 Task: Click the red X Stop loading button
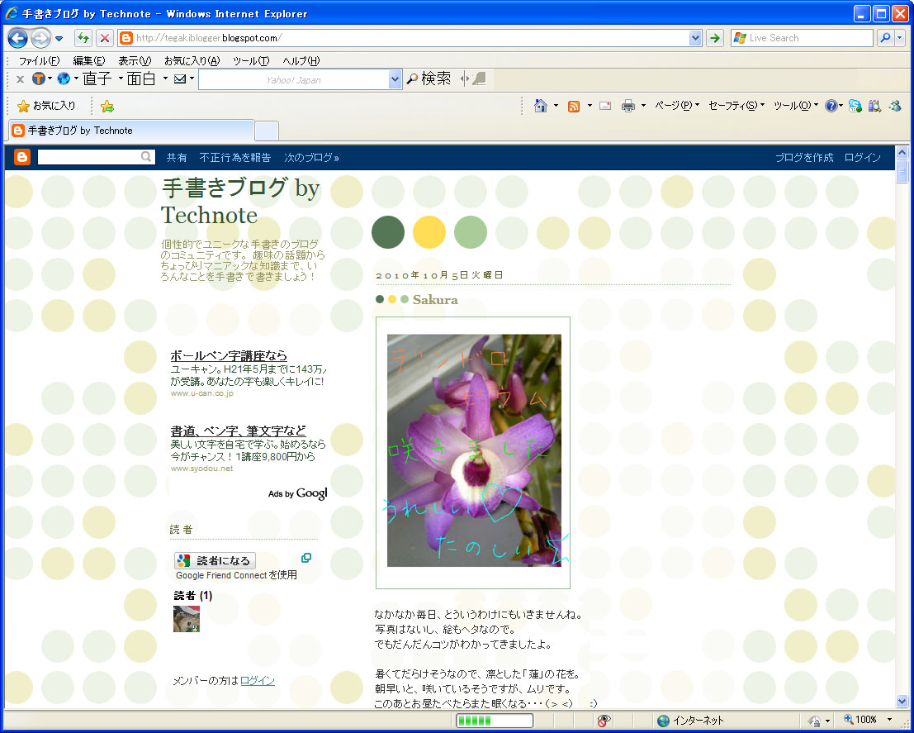(104, 39)
